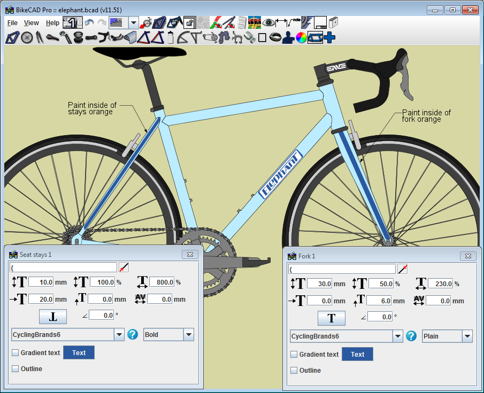Click the line tool icon in Fork 1
The height and width of the screenshot is (393, 484).
click(x=403, y=269)
